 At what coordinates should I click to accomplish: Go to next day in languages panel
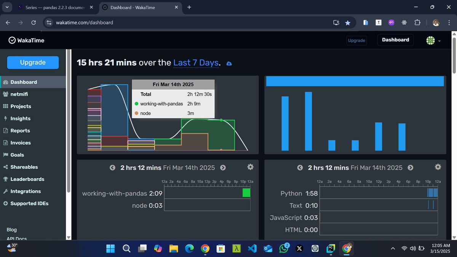coord(410,168)
